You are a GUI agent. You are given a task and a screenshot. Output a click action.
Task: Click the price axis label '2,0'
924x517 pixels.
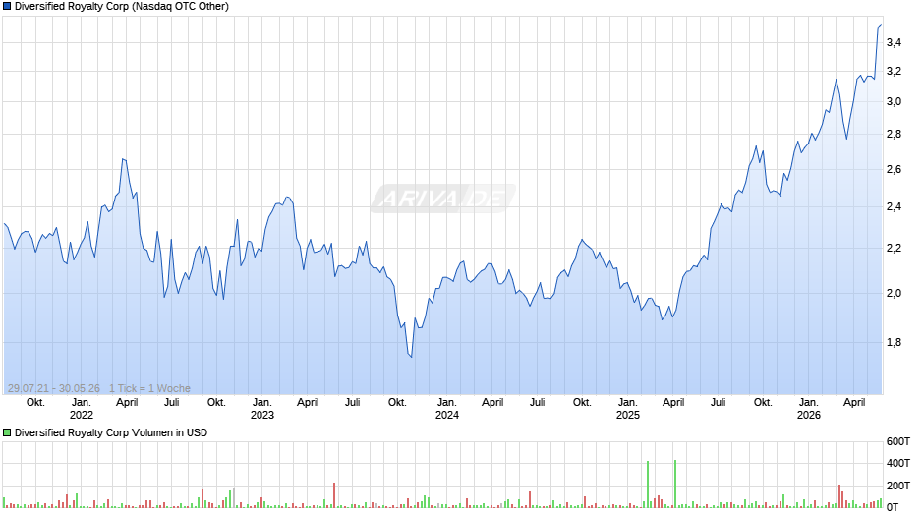(894, 293)
